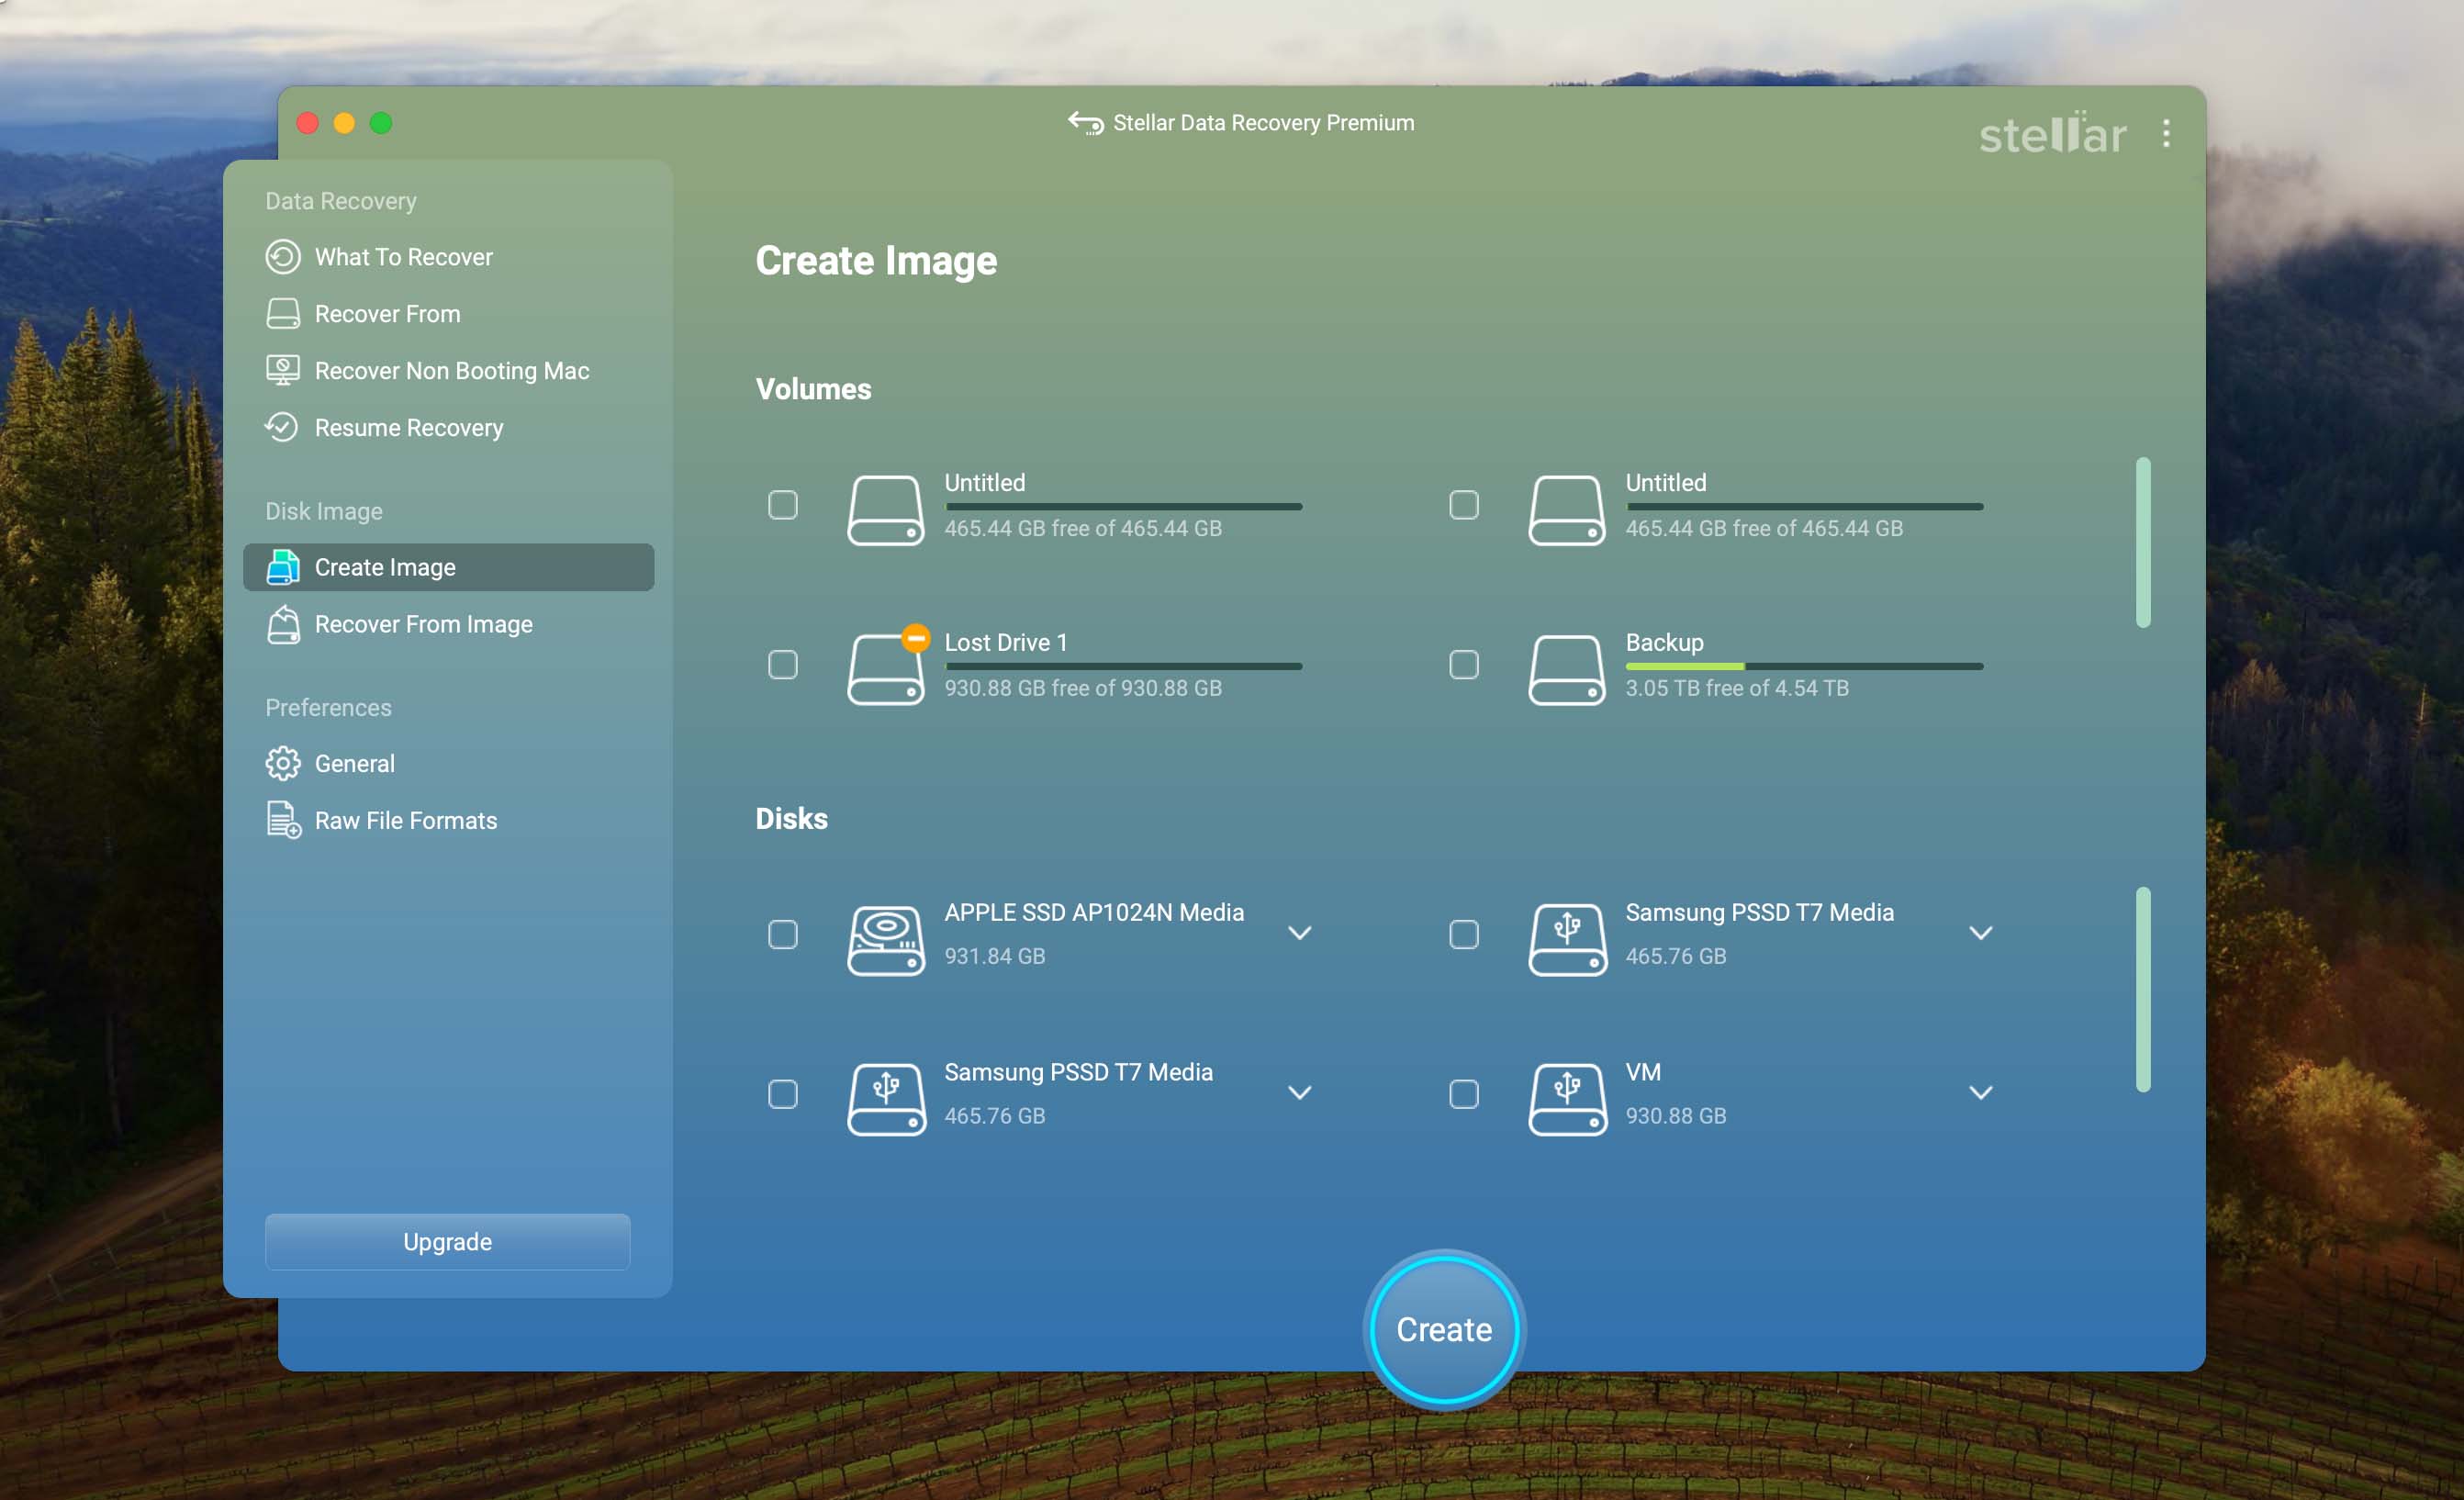The image size is (2464, 1500).
Task: Open Recover From Image
Action: pos(448,624)
